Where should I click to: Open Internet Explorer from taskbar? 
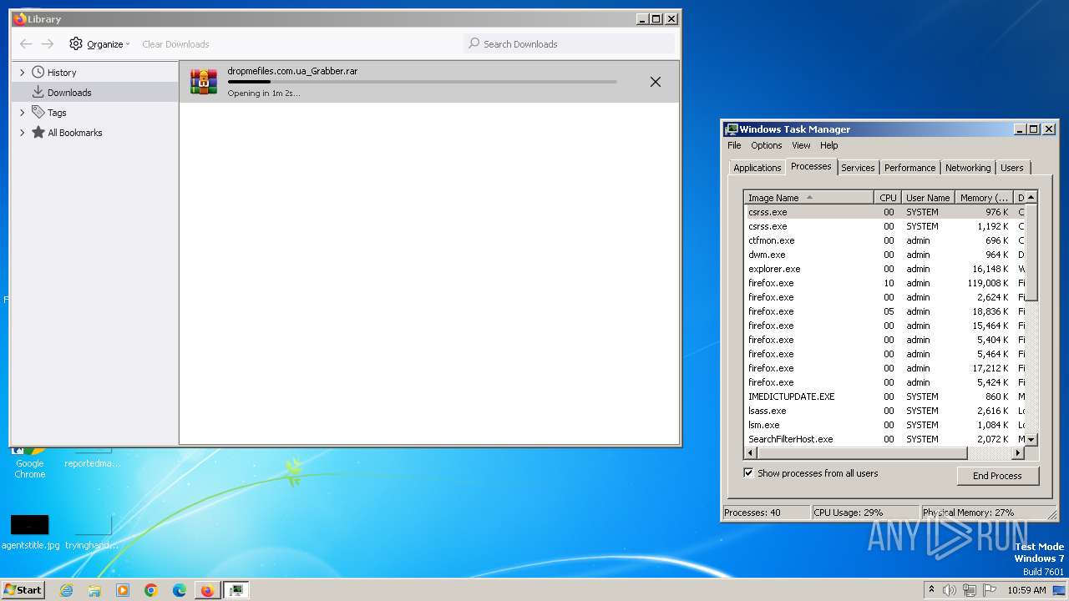coord(67,590)
